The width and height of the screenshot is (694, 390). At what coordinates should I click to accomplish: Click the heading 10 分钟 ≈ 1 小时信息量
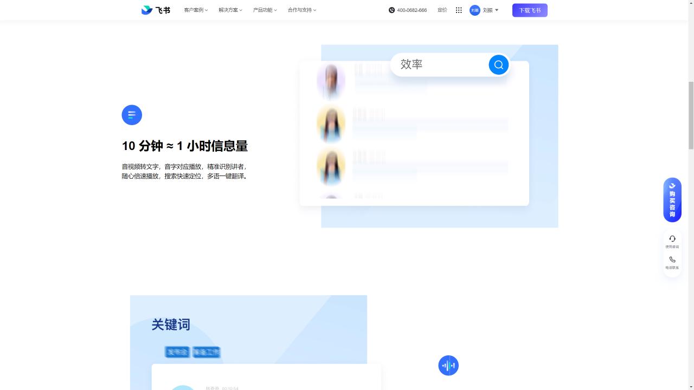[185, 146]
